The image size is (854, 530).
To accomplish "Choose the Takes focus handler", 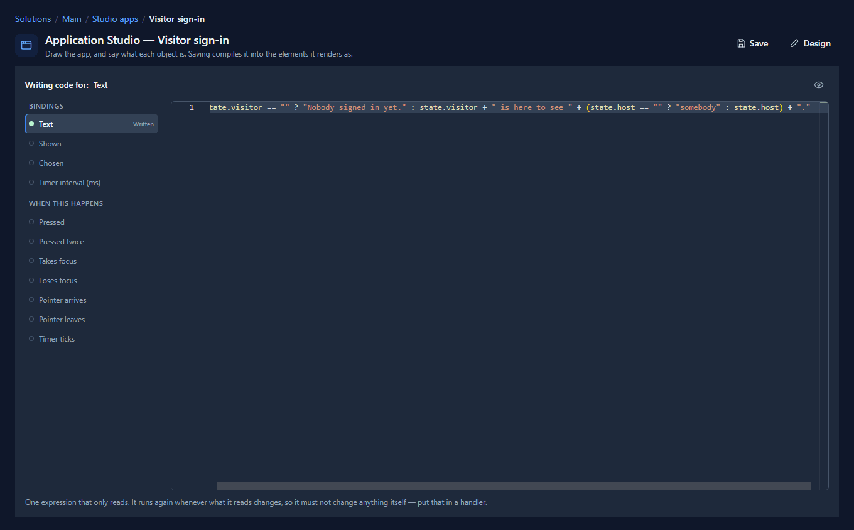I will point(91,261).
